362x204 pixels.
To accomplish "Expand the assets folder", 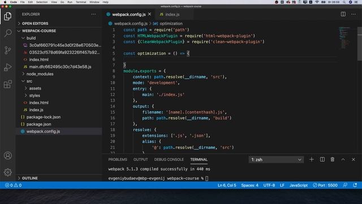I will point(59,88).
